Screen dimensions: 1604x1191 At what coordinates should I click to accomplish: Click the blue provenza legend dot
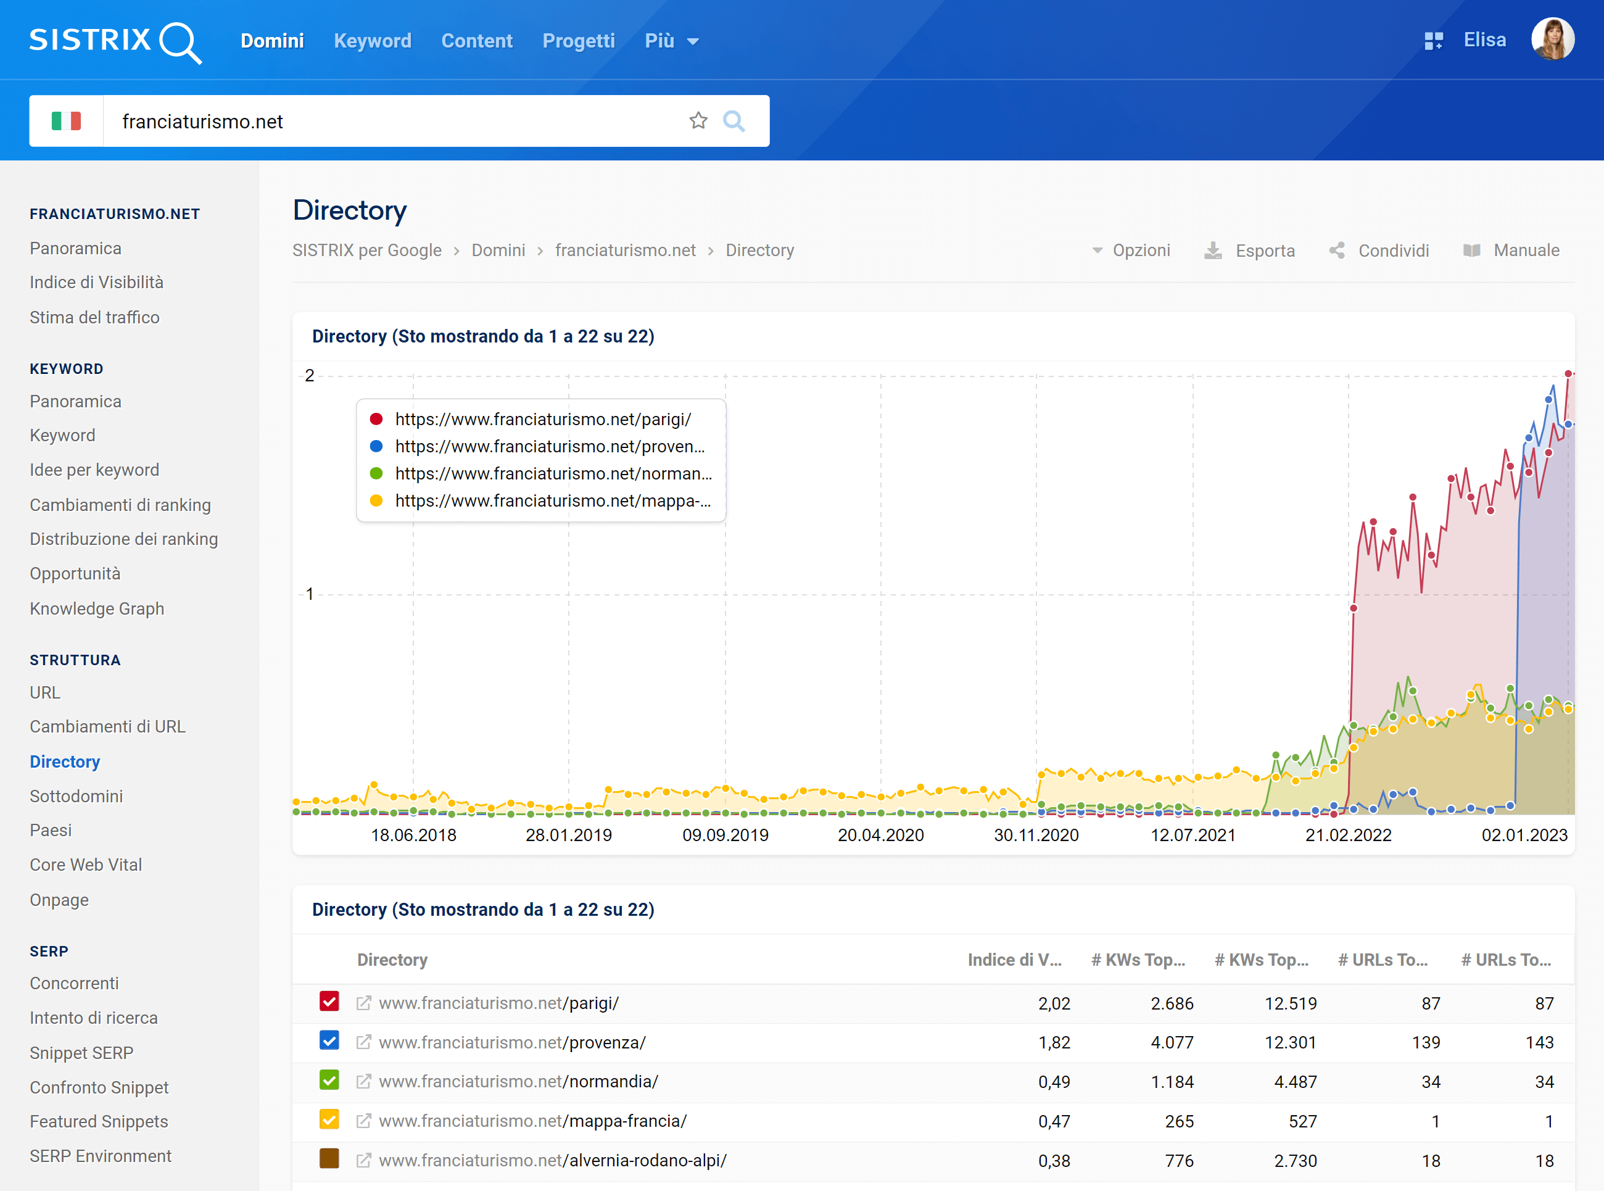tap(376, 446)
